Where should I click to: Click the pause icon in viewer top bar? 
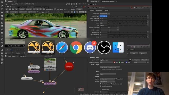click(x=77, y=4)
